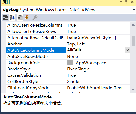
Task: Close the properties panel
Action: (132, 2)
